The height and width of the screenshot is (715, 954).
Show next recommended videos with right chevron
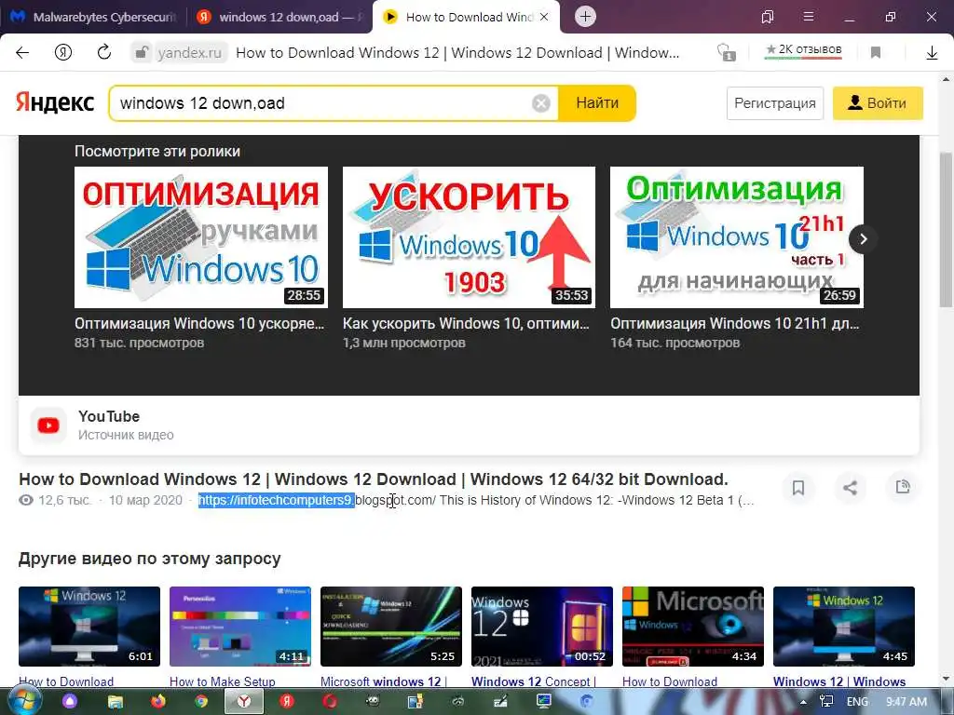(864, 239)
